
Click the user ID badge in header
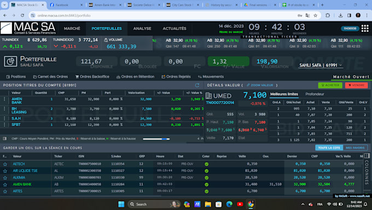(x=350, y=29)
